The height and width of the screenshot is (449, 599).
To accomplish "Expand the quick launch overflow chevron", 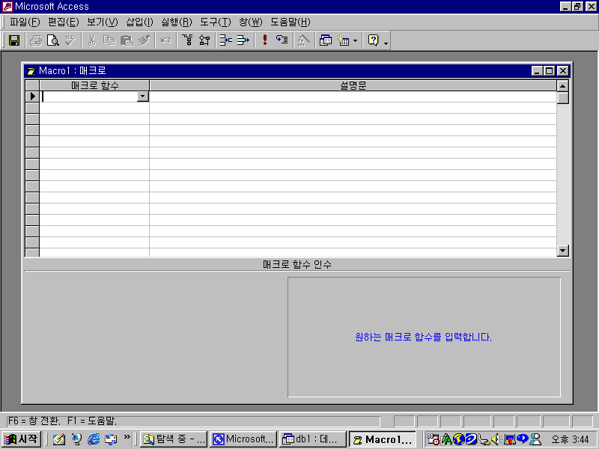I will (127, 437).
